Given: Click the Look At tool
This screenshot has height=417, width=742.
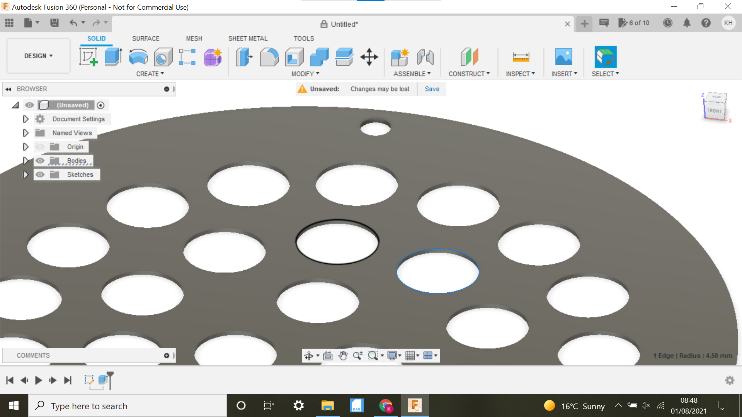Looking at the screenshot, I should (x=328, y=356).
